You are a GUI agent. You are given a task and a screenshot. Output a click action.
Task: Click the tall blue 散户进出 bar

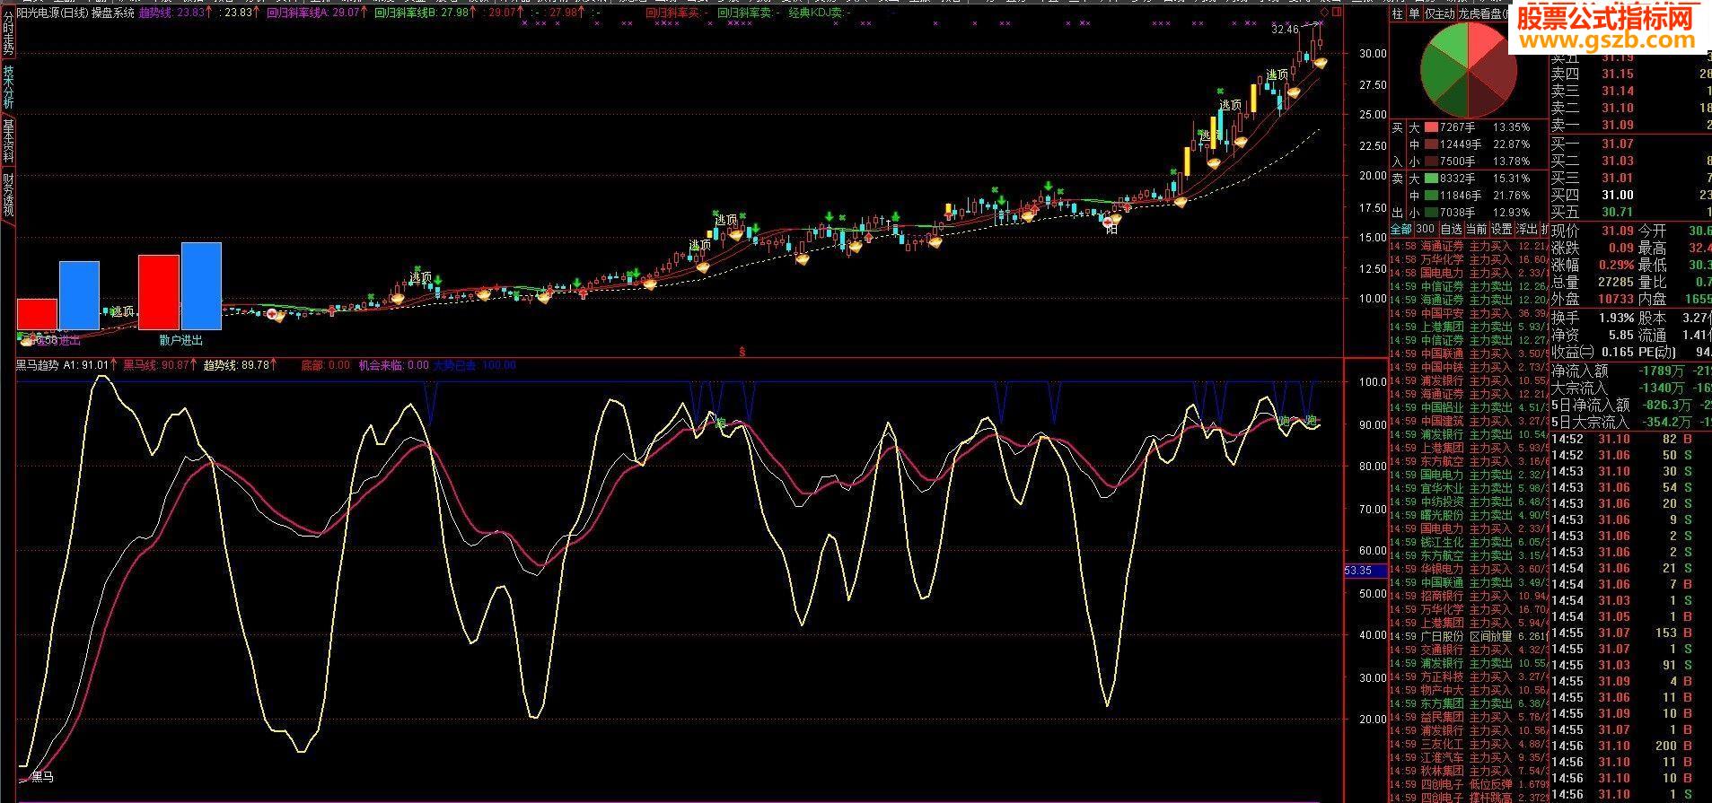[x=201, y=285]
